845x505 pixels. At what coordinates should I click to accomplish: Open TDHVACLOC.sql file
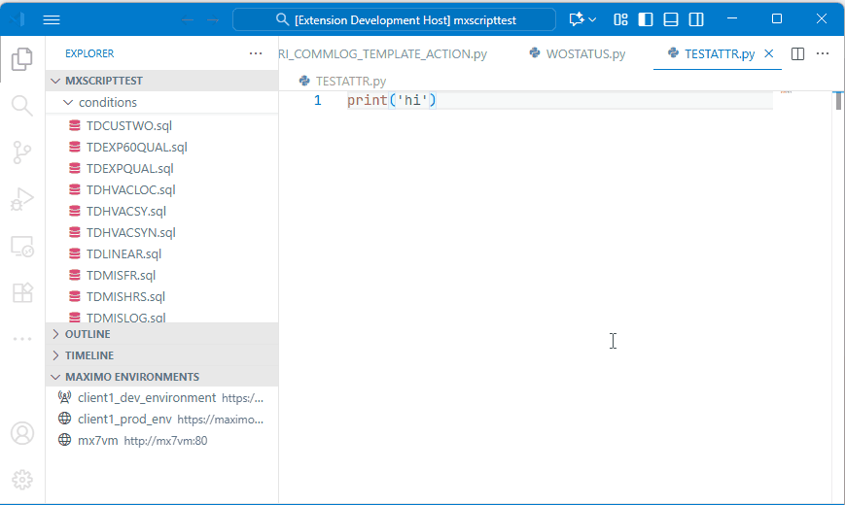coord(161,190)
